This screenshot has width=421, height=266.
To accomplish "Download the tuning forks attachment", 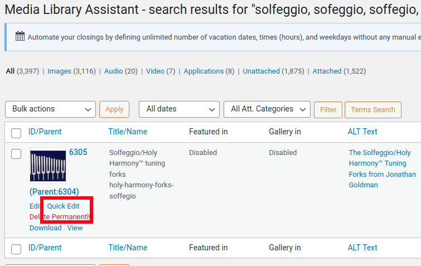I will [45, 228].
